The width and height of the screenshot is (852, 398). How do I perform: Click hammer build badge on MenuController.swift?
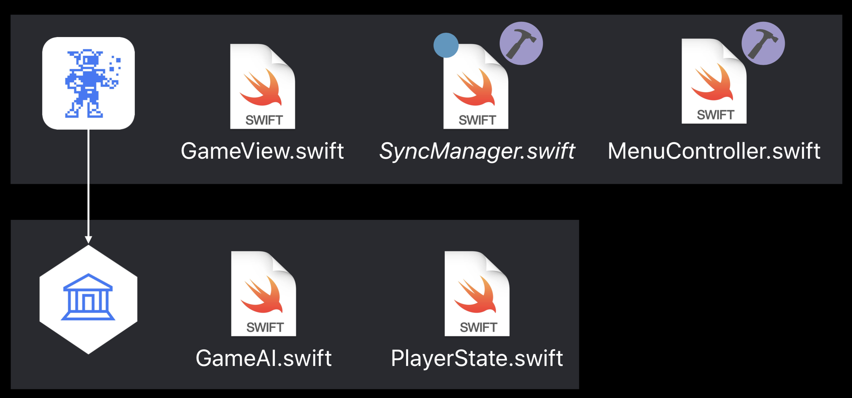click(x=763, y=43)
